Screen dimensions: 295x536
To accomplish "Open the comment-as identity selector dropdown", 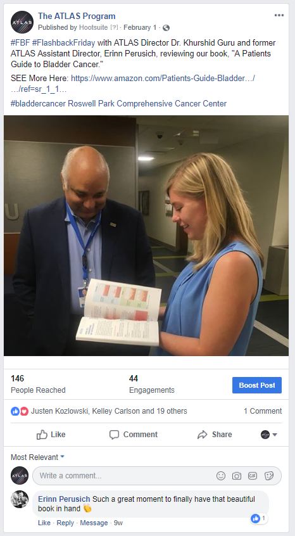I will 269,435.
